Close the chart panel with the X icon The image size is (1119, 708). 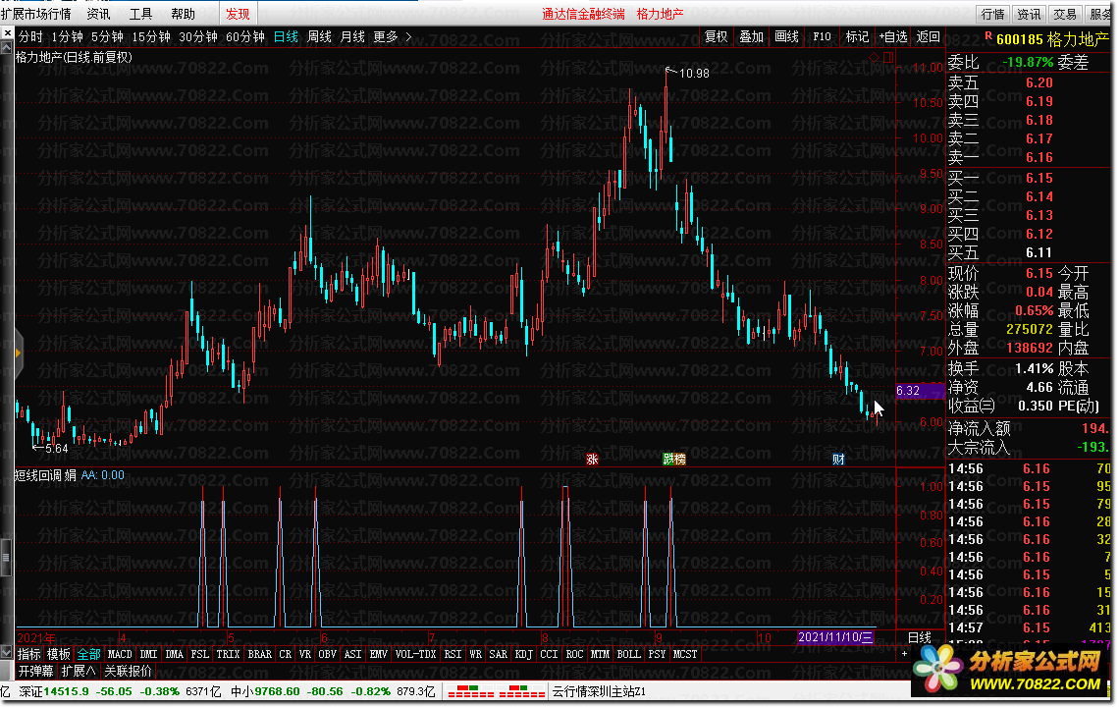7,32
